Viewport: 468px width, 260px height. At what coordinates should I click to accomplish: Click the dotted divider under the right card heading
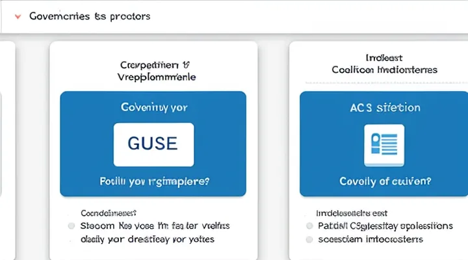[383, 83]
